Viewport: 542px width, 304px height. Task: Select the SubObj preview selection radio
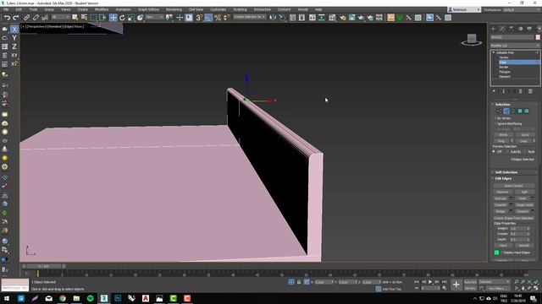coord(508,152)
